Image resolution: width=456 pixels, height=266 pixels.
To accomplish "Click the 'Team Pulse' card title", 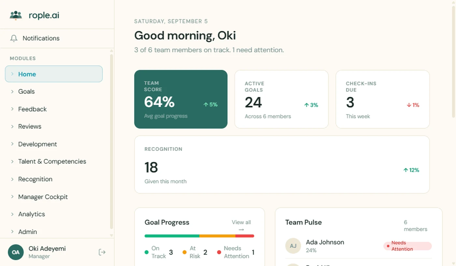I will pos(304,222).
